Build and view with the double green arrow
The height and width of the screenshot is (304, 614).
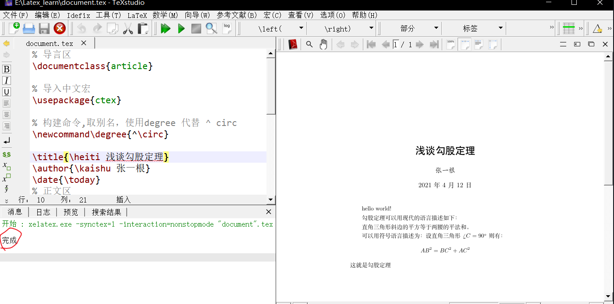click(x=165, y=29)
